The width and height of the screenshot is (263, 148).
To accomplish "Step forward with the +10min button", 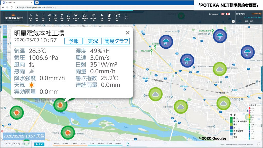I will (x=101, y=144).
